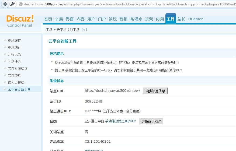The height and width of the screenshot is (151, 236).
Task: Click the 站点URL row label
Action: point(57,91)
